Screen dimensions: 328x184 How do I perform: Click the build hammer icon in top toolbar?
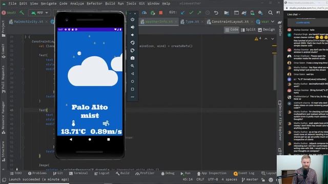coord(22,12)
